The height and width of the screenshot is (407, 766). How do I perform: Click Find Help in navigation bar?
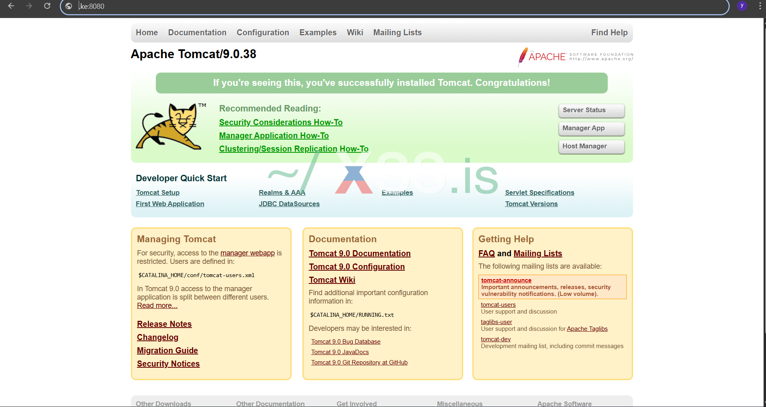609,32
